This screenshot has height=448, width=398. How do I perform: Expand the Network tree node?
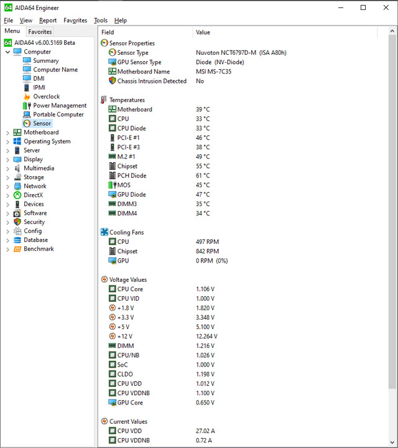(x=7, y=186)
